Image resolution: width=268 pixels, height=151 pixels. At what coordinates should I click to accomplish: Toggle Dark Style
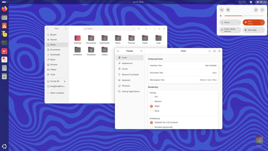254,30
